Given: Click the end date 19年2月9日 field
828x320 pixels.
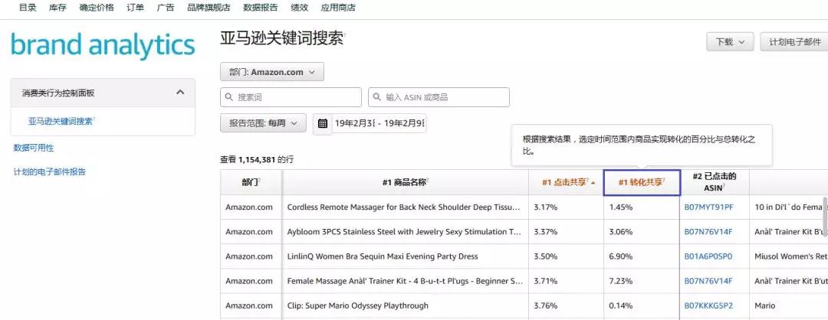Looking at the screenshot, I should click(x=405, y=123).
